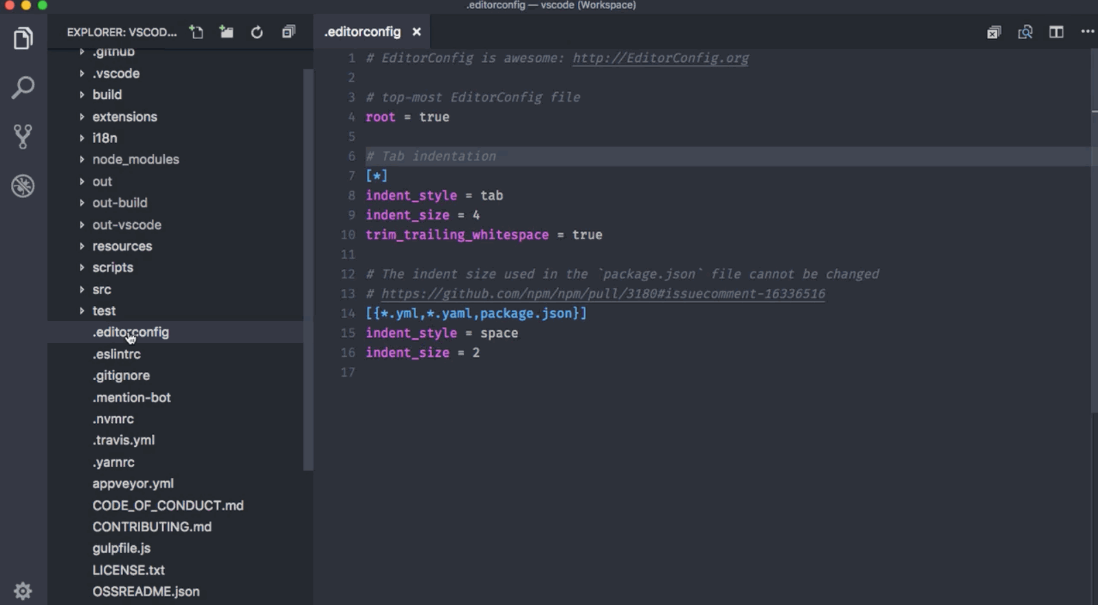Open the github.com npm pull link
Image resolution: width=1098 pixels, height=605 pixels.
tap(603, 294)
